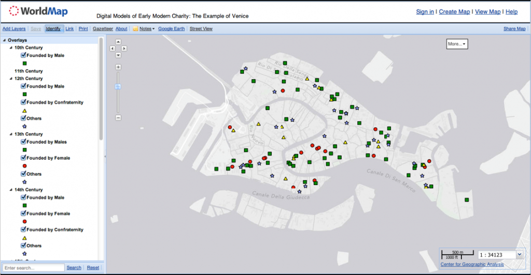Click Share Map
Viewport: 531px width, 275px height.
514,28
